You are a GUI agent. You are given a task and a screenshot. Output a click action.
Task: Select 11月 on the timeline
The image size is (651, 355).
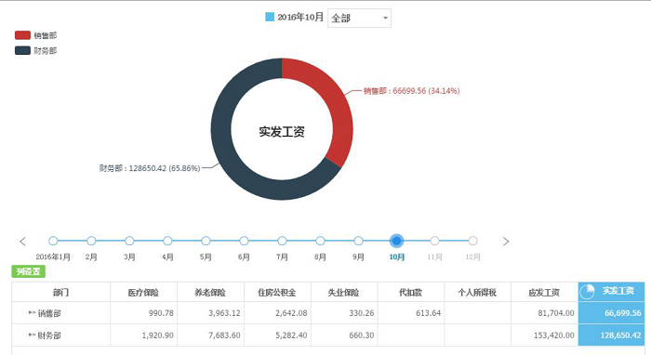[434, 241]
